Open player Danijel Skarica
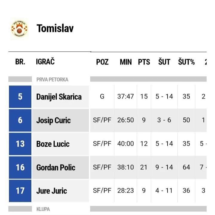The image size is (215, 215). point(59,97)
